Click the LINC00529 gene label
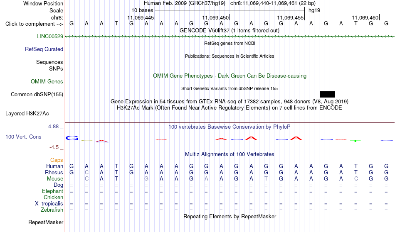The height and width of the screenshot is (232, 395). pyautogui.click(x=49, y=36)
